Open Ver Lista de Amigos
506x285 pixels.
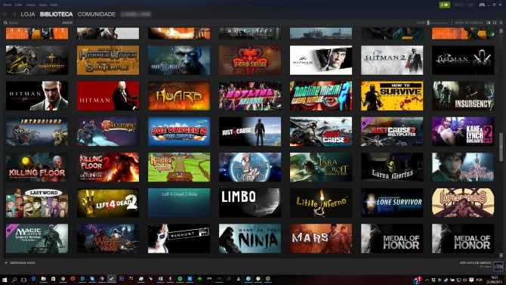475,263
